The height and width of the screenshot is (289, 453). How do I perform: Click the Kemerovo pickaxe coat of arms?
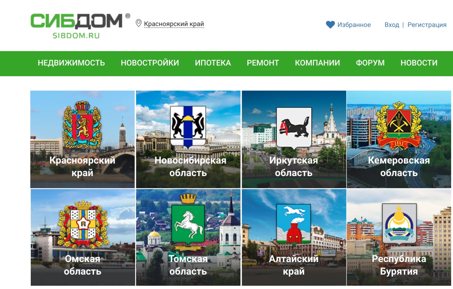tap(399, 125)
